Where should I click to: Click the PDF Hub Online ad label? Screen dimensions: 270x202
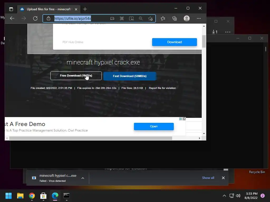73,42
